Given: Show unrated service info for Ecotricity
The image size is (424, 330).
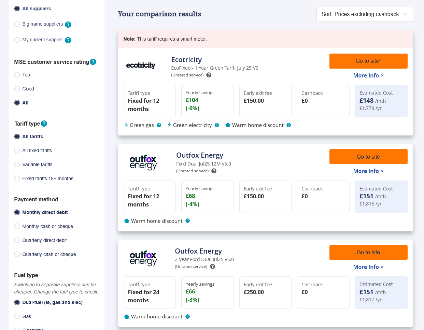Looking at the screenshot, I should click(x=209, y=75).
